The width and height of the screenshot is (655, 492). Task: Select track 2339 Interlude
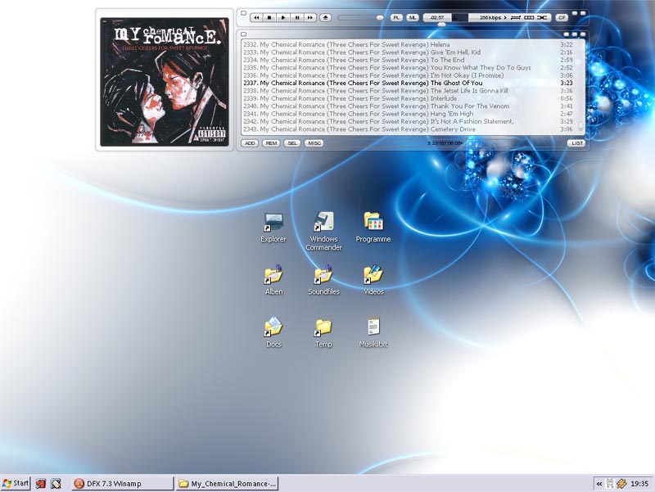(408, 98)
